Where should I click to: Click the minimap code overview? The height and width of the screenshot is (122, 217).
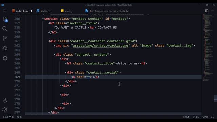point(208,48)
